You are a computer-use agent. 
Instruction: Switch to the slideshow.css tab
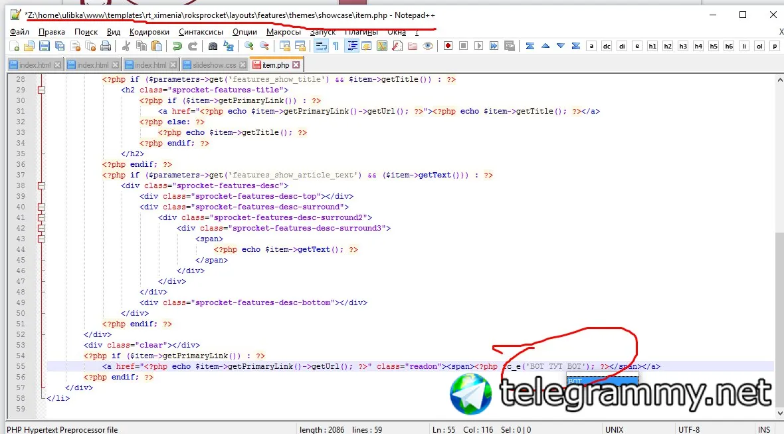[214, 65]
